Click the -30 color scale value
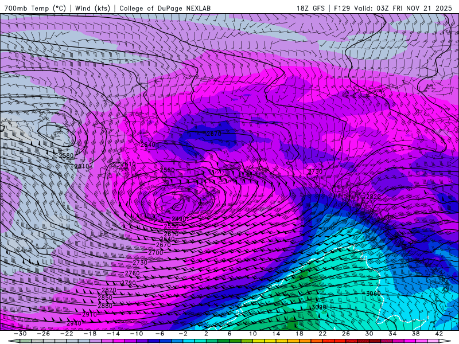 point(20,334)
